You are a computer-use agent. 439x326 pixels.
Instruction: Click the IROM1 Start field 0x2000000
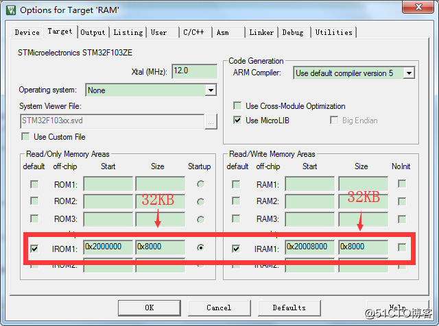click(x=108, y=247)
